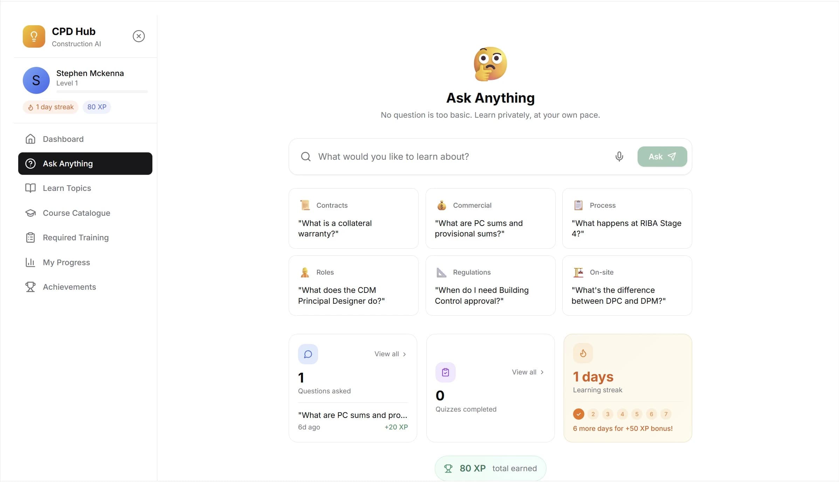Image resolution: width=839 pixels, height=482 pixels.
Task: Click streak day 4 circle
Action: coord(622,414)
